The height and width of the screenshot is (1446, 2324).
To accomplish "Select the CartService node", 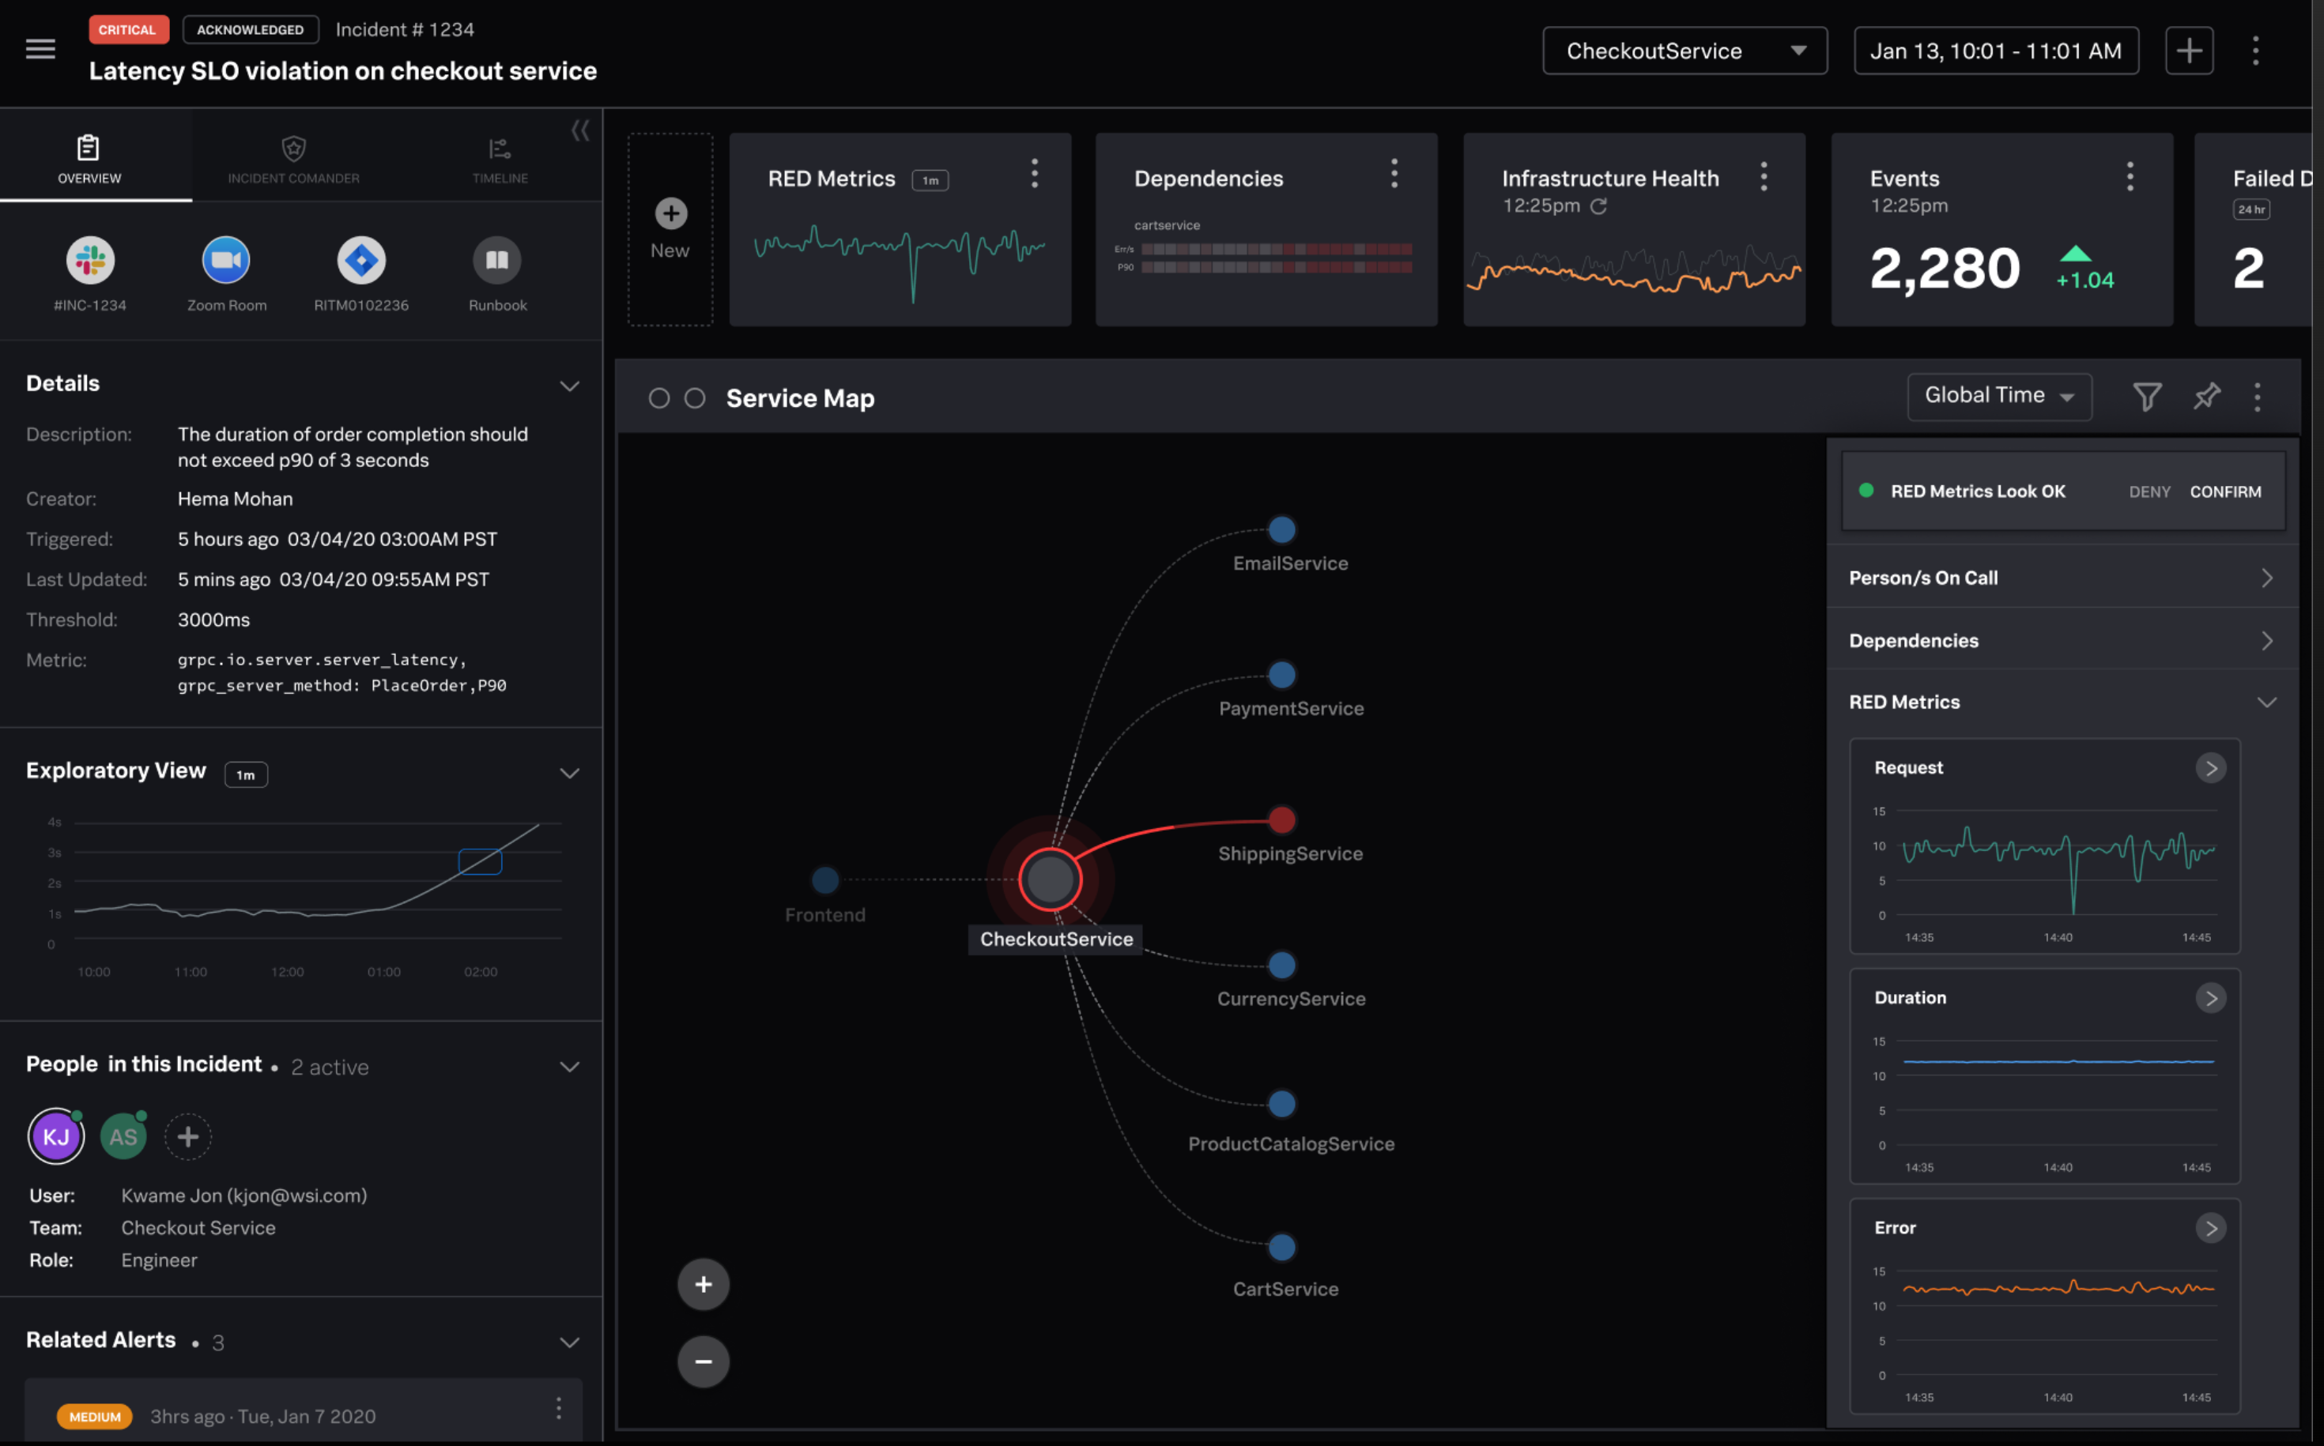I will [x=1282, y=1247].
